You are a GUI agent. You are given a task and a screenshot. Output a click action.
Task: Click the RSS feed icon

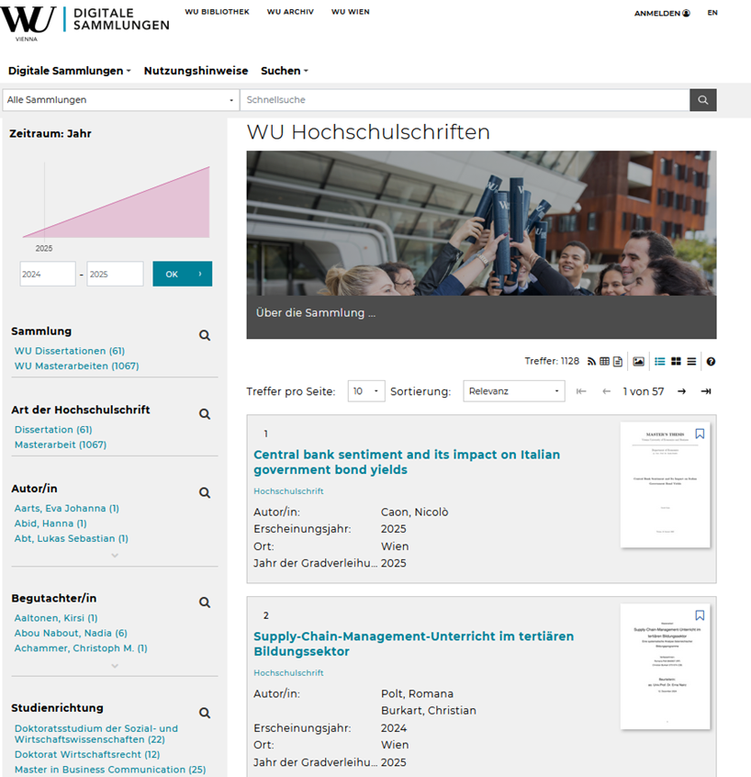pyautogui.click(x=592, y=362)
